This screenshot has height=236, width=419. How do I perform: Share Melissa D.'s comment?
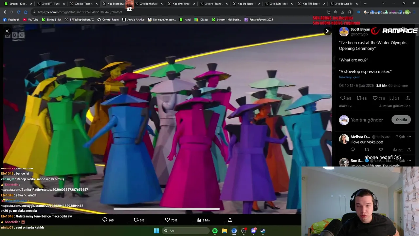[x=409, y=149]
